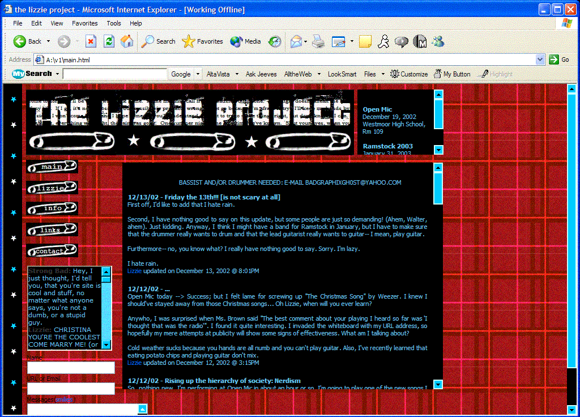Click the running figure messenger icon
Image resolution: width=580 pixels, height=417 pixels.
tap(383, 41)
